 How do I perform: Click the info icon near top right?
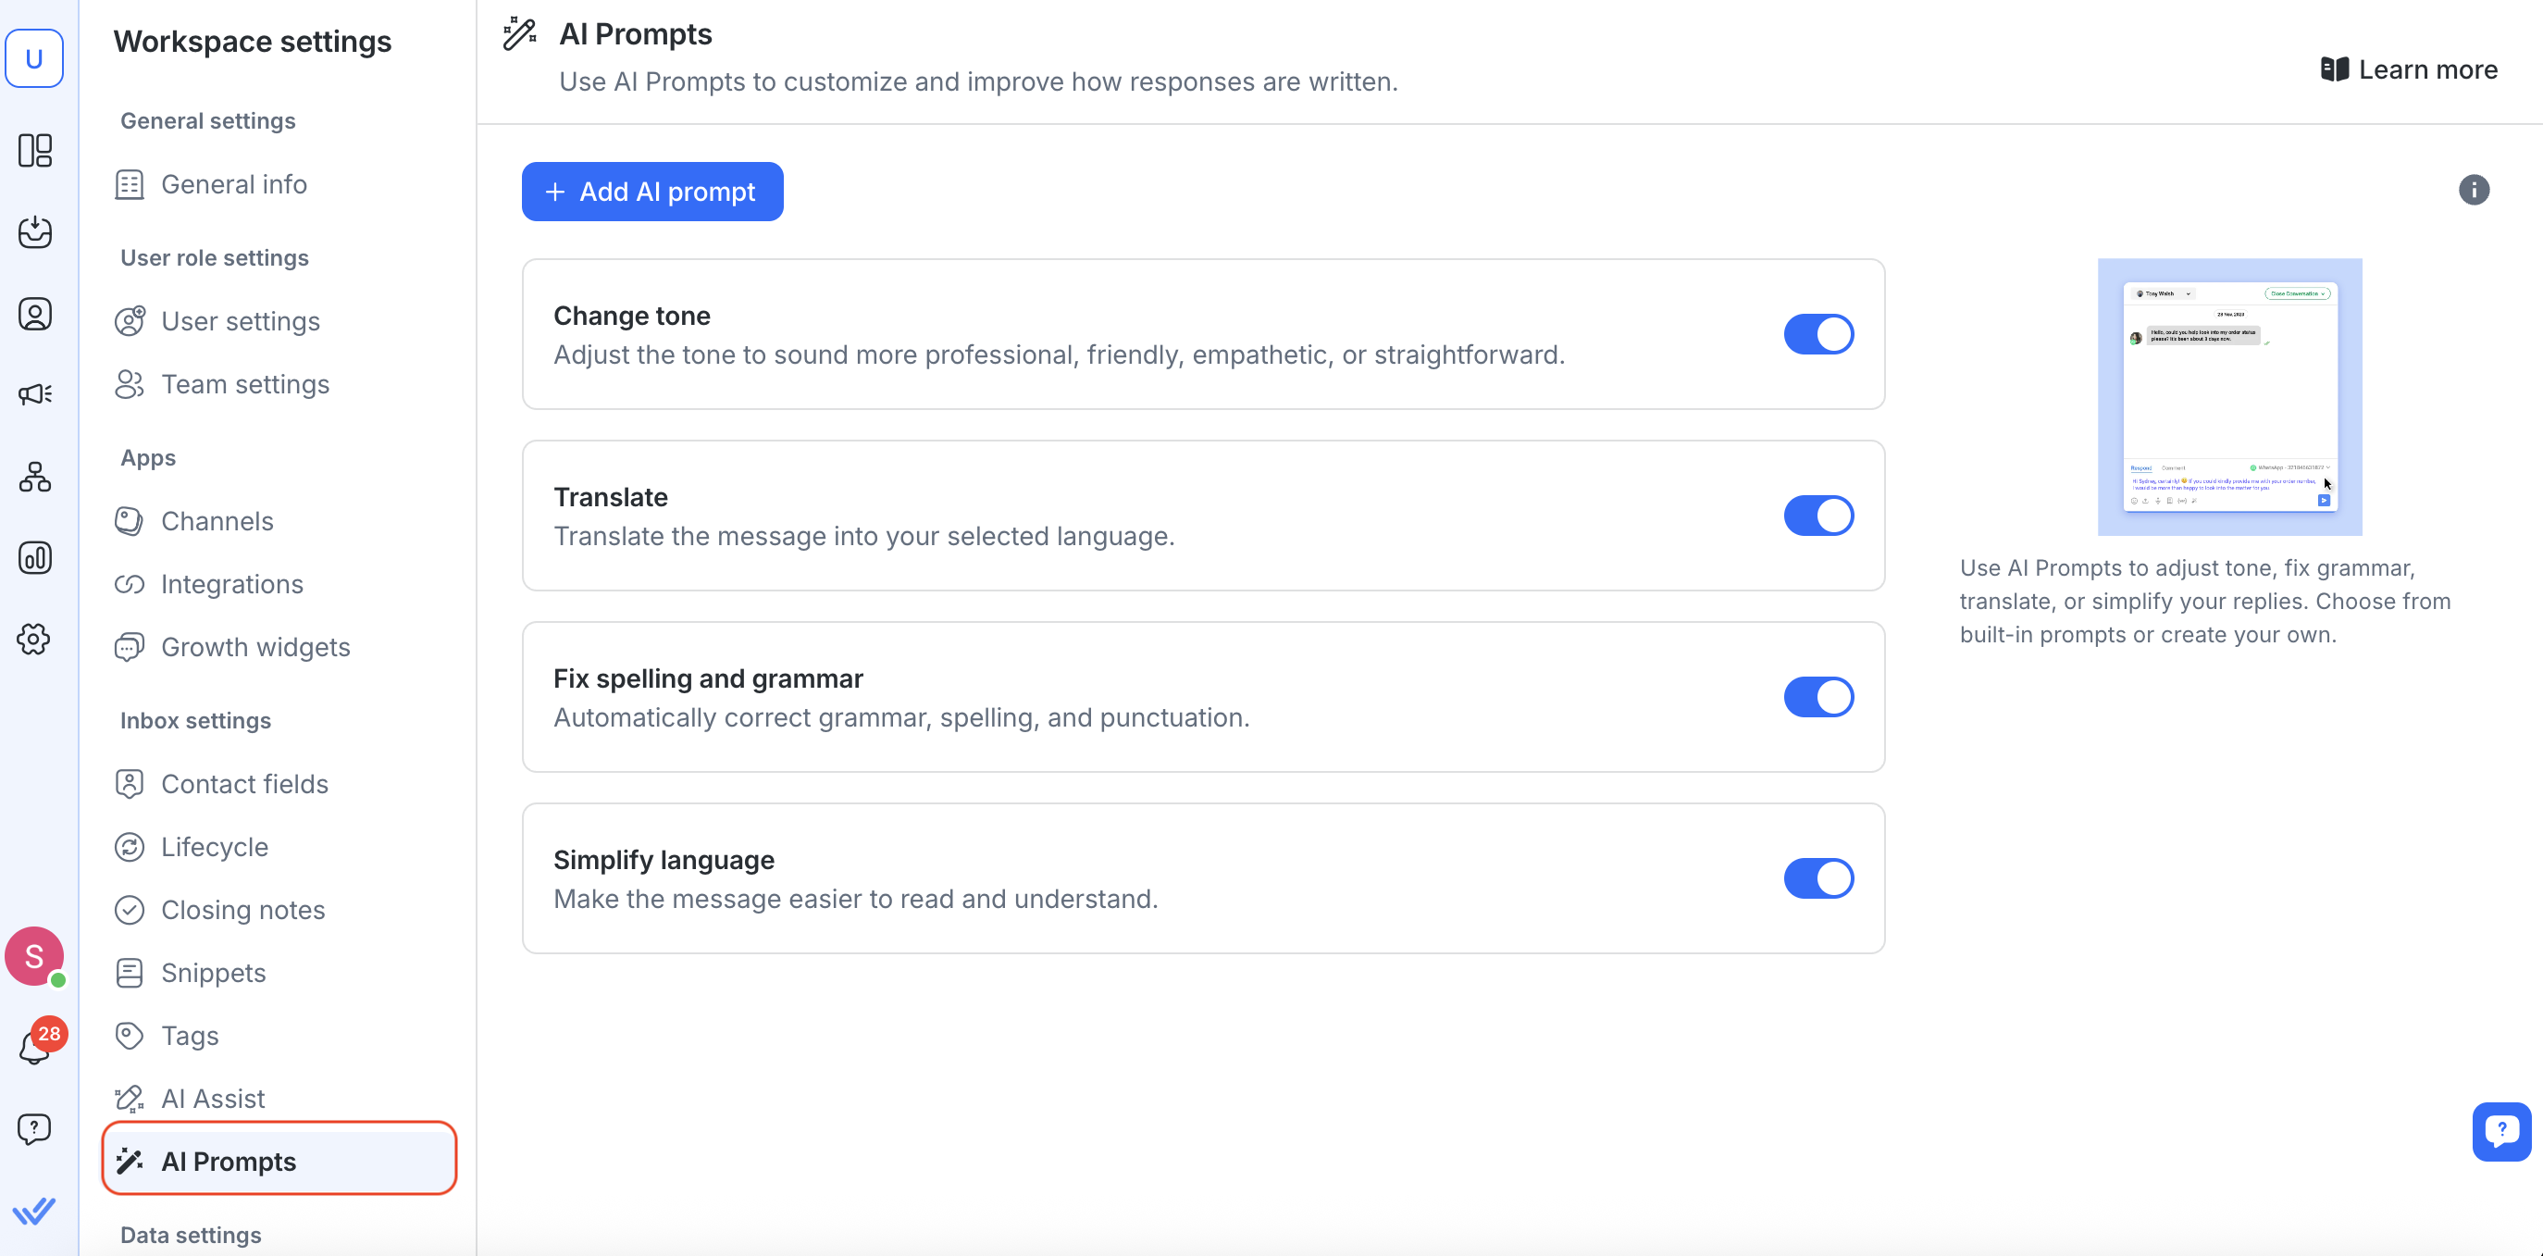[x=2473, y=190]
